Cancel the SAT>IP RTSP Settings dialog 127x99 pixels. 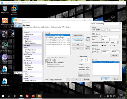pyautogui.click(x=116, y=79)
